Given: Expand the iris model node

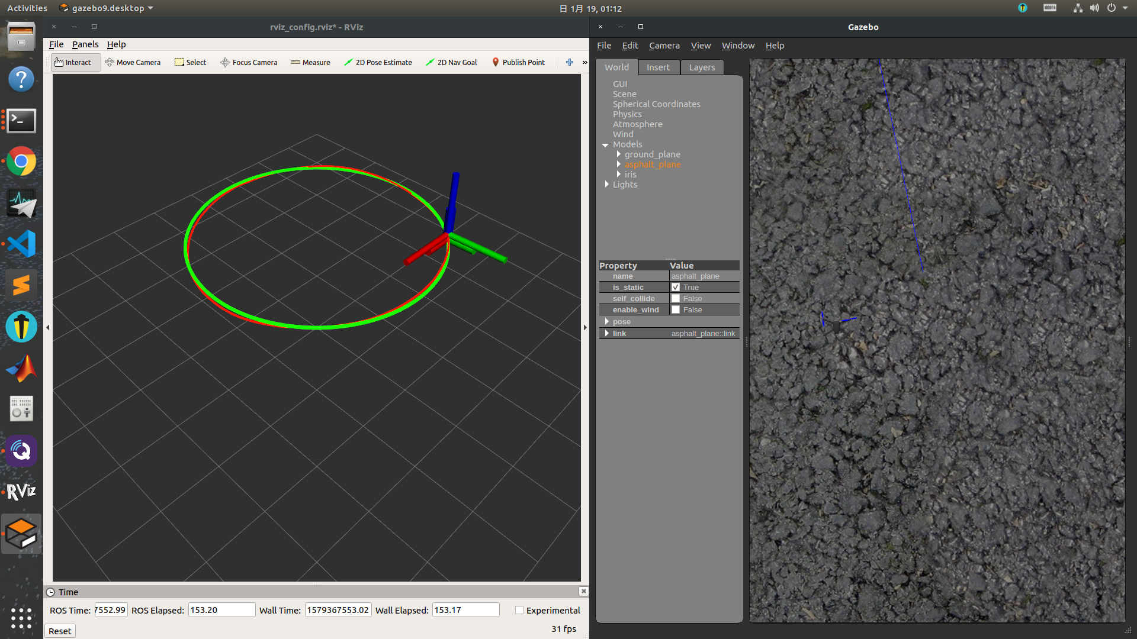Looking at the screenshot, I should click(619, 175).
